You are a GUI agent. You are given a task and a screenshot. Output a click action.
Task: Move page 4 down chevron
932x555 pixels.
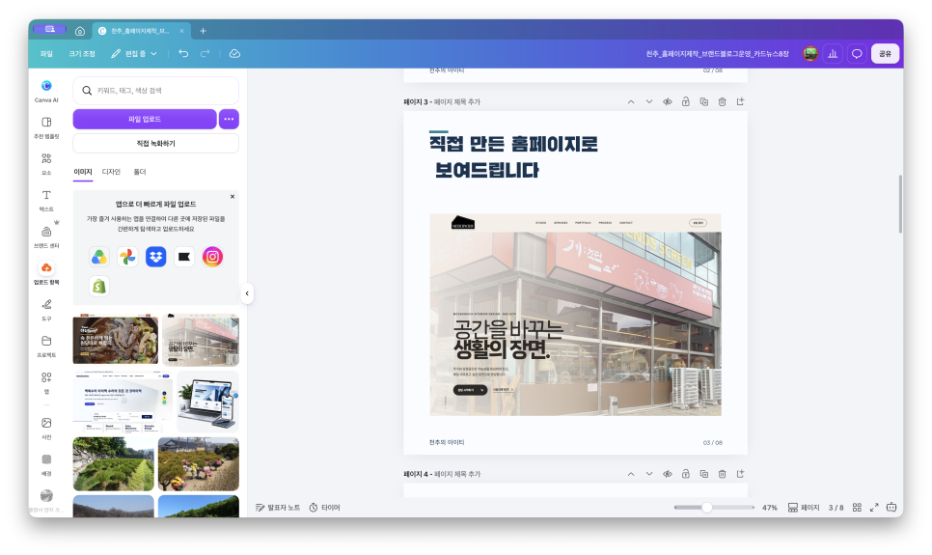[649, 474]
